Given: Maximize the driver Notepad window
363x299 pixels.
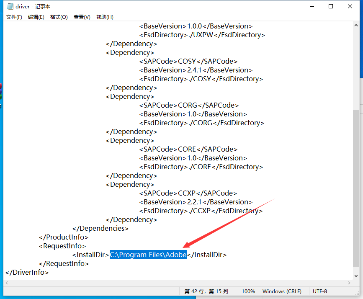Looking at the screenshot, I should [331, 6].
